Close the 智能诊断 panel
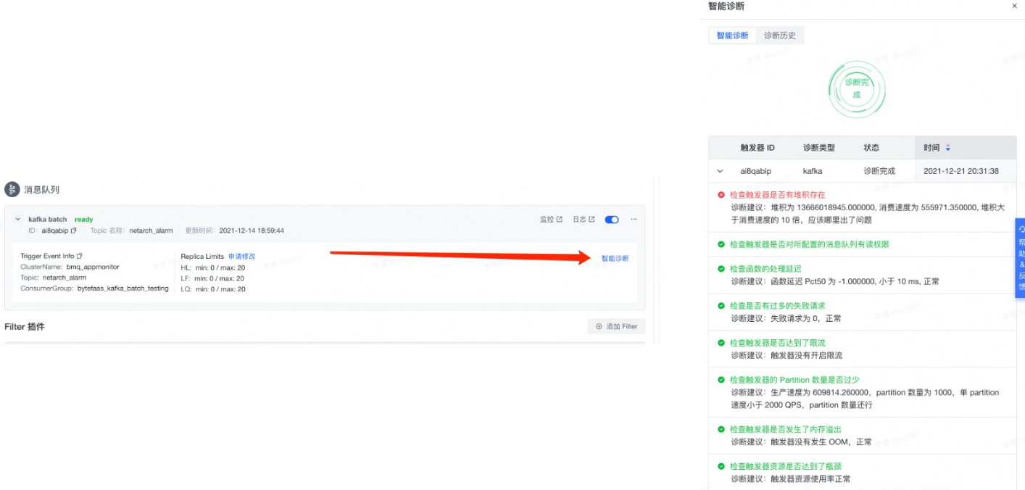Screen dimensions: 1025x490 click(1015, 6)
